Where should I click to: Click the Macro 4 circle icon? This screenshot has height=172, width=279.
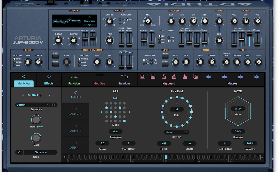click(256, 77)
